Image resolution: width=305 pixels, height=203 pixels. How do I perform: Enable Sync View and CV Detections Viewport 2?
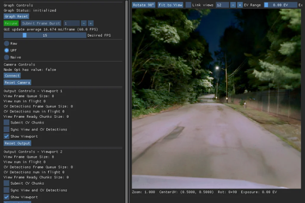pyautogui.click(x=6, y=190)
